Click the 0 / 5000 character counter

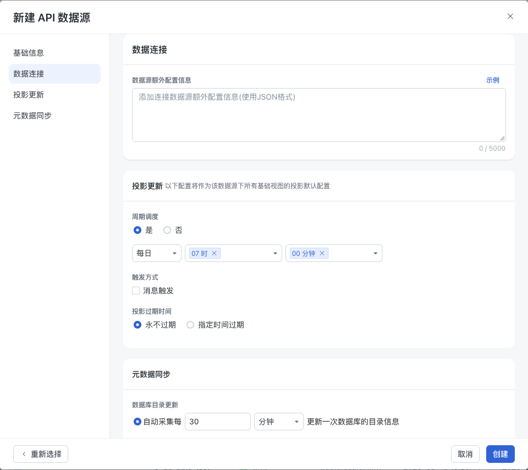492,149
